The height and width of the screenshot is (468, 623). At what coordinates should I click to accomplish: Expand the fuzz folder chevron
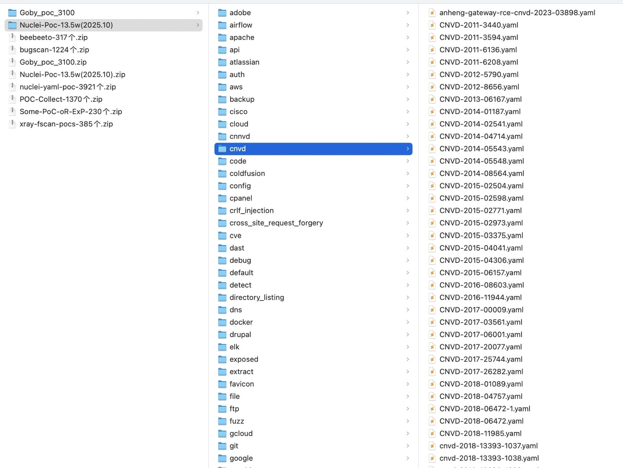click(x=408, y=421)
